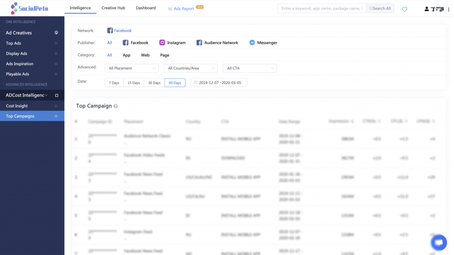The height and width of the screenshot is (255, 454).
Task: Click the SocialPeta logo
Action: (x=29, y=8)
